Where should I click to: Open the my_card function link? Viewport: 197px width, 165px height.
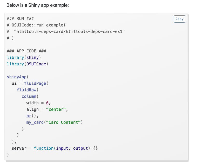(35, 122)
